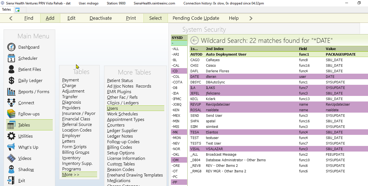Select the REVUP RevUpdateUser row
The width and height of the screenshot is (368, 186).
point(279,105)
